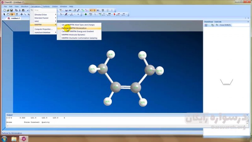
Task: Activate the rotate tool icon
Action: 12,14
